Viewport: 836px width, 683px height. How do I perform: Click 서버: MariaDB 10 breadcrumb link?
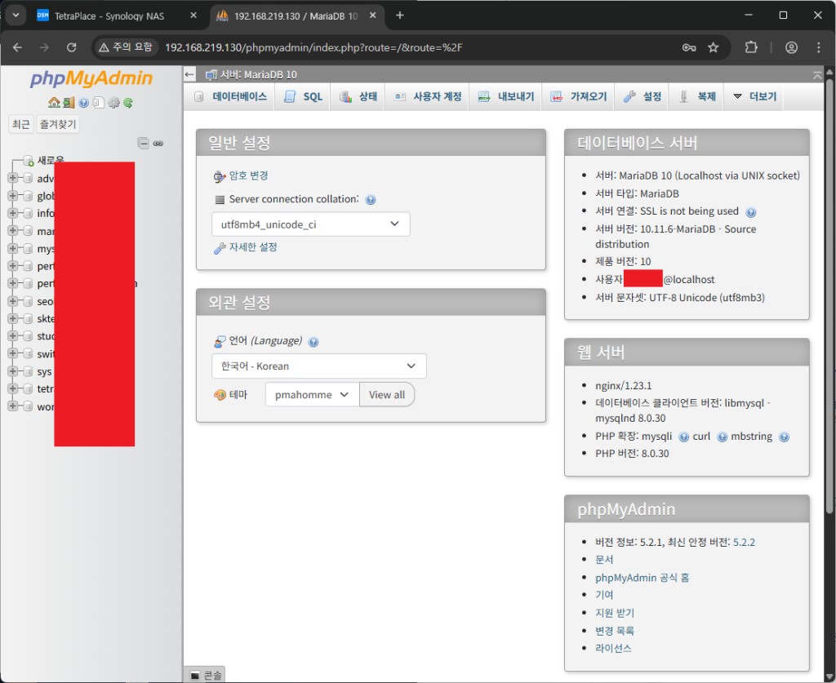259,74
